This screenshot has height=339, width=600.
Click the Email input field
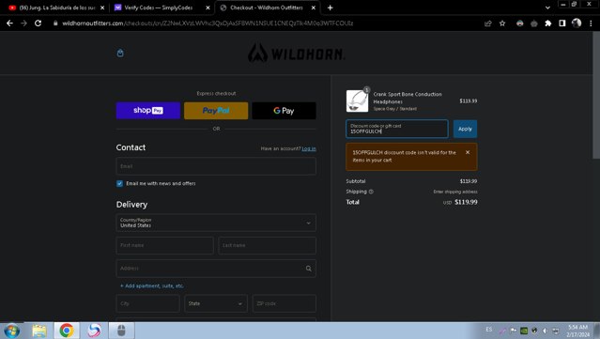tap(216, 166)
